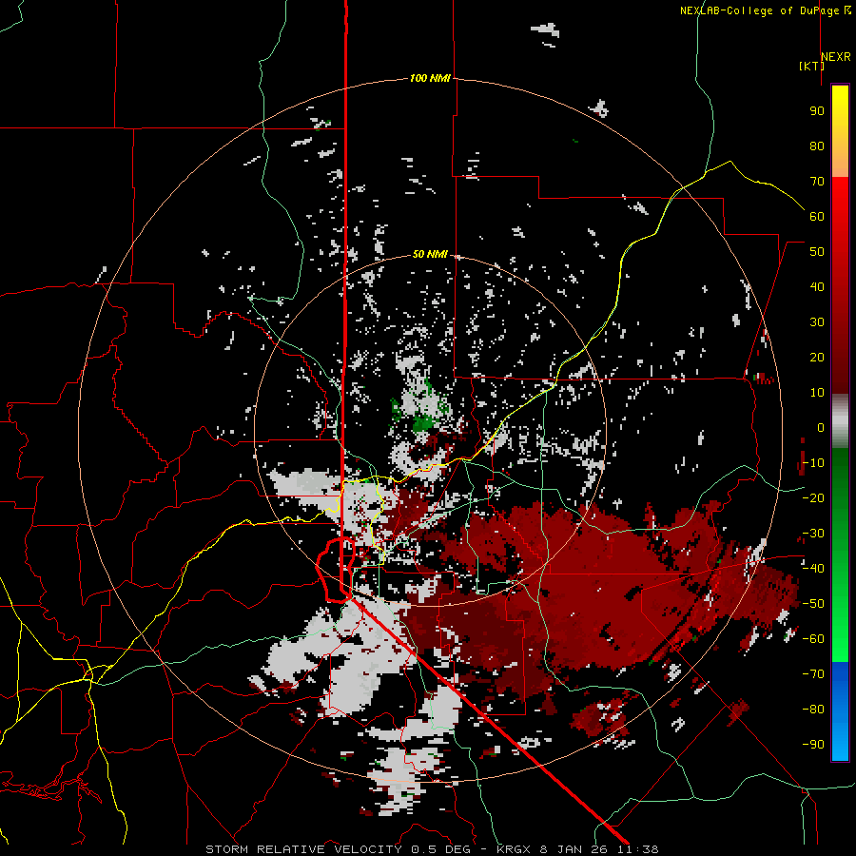856x856 pixels.
Task: Click the '50 NMI' range ring label
Action: click(430, 254)
